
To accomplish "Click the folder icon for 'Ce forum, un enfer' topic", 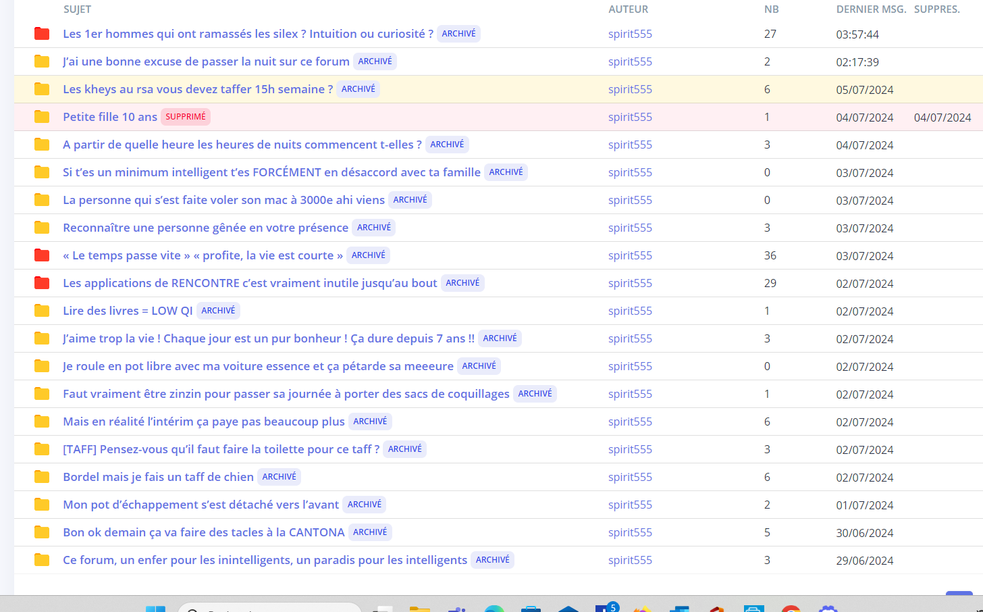I will [42, 560].
